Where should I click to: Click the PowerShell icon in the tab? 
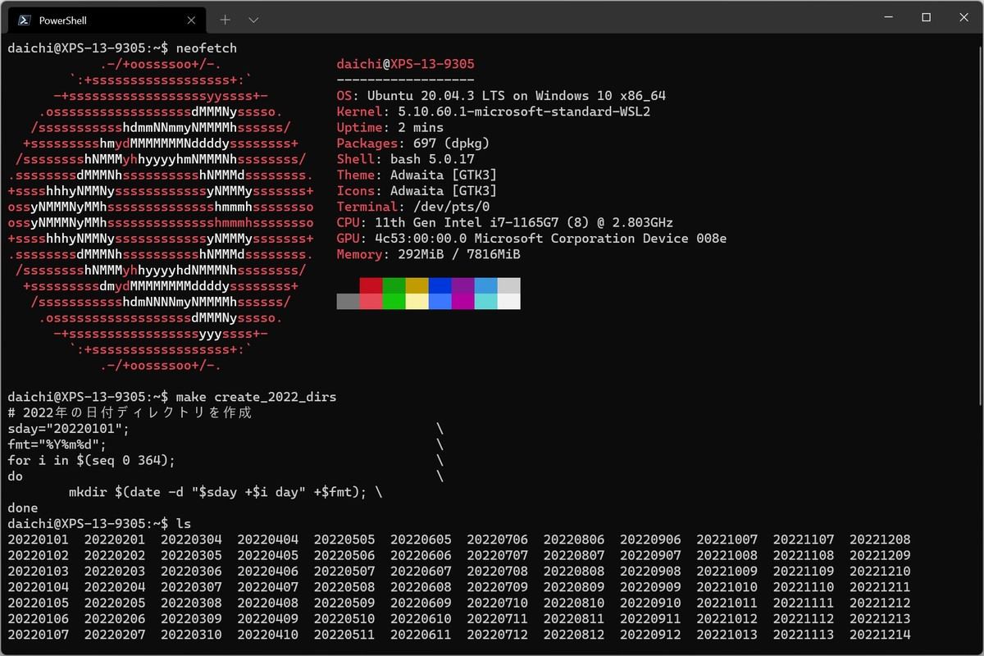coord(25,20)
